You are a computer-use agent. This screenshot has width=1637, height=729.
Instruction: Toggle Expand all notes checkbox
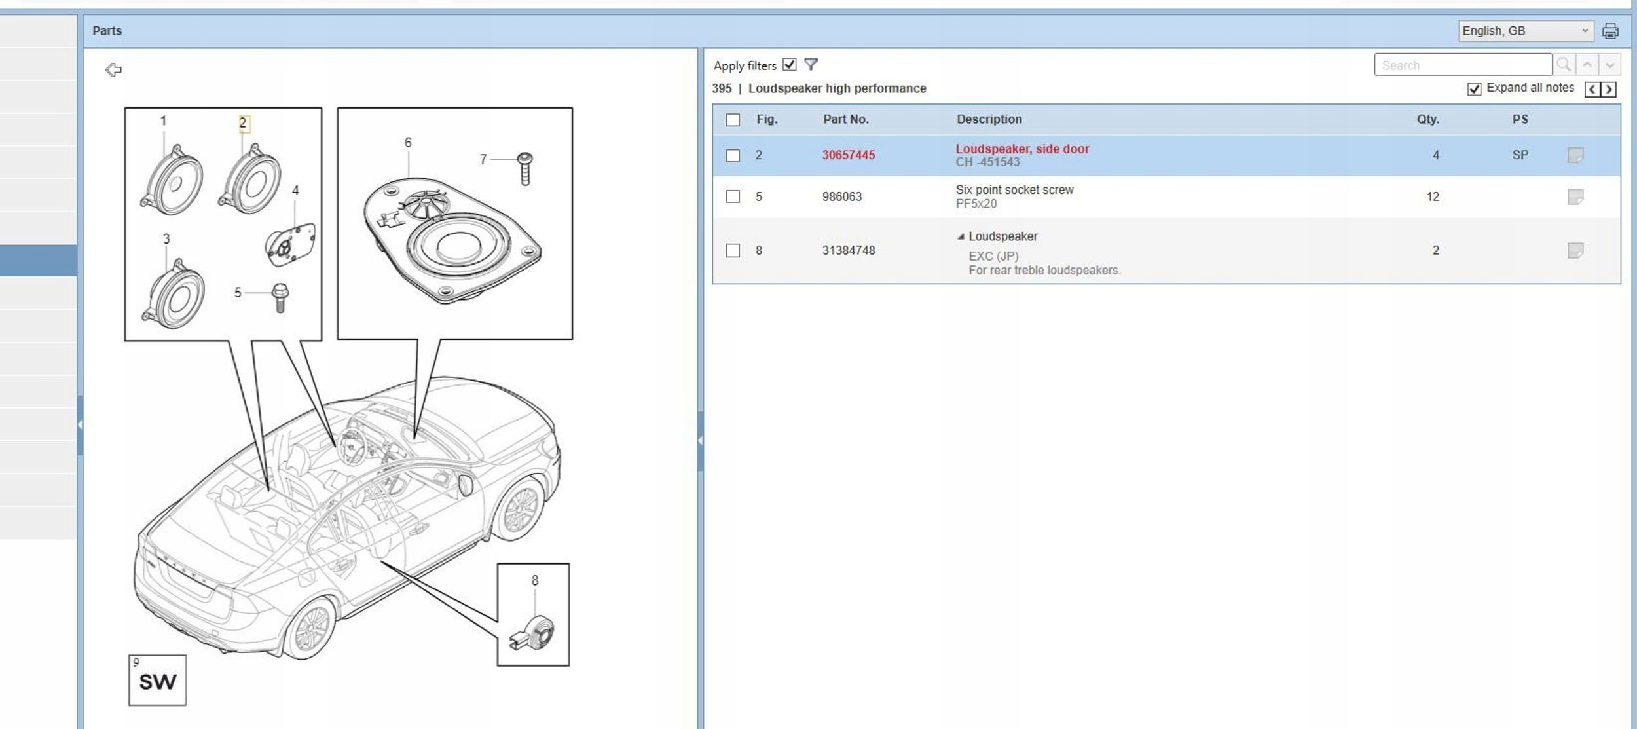(1474, 89)
